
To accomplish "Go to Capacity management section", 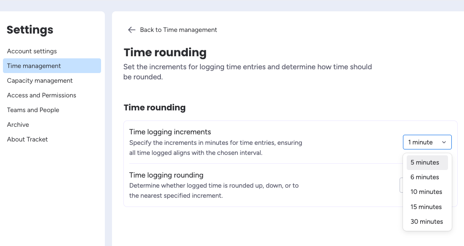I will coord(40,81).
